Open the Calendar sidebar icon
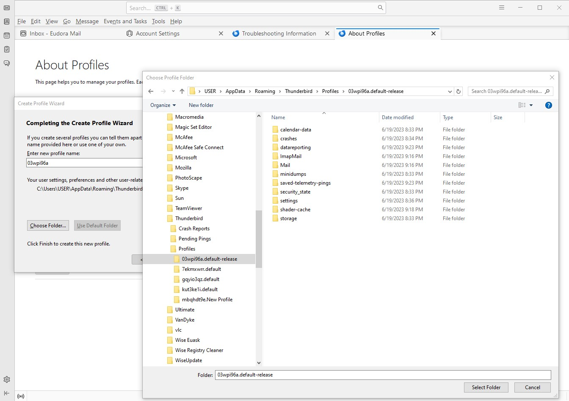 click(7, 35)
